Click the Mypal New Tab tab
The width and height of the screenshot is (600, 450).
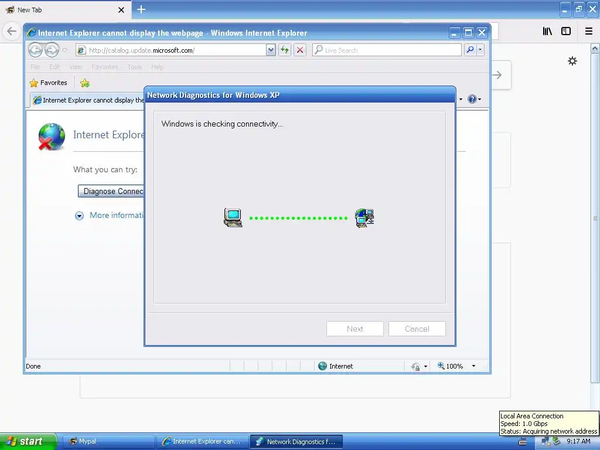(64, 10)
